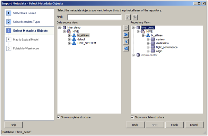Click the Import All double arrow button
The image size is (208, 136).
click(126, 35)
